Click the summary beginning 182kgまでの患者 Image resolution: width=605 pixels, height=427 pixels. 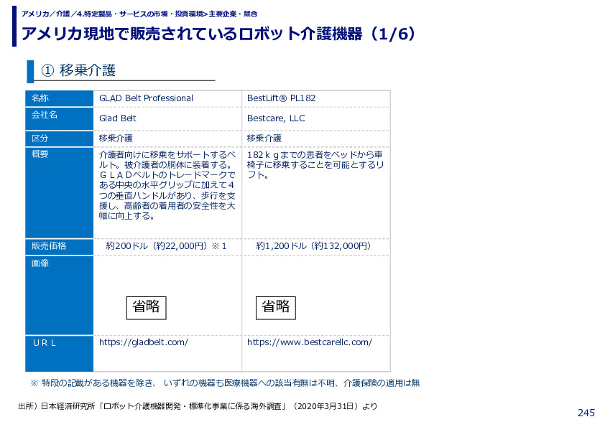[x=315, y=165]
